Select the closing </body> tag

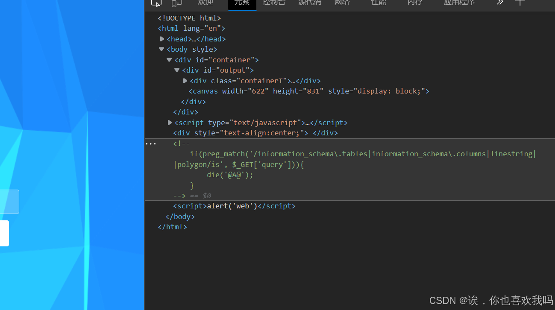[x=180, y=216]
